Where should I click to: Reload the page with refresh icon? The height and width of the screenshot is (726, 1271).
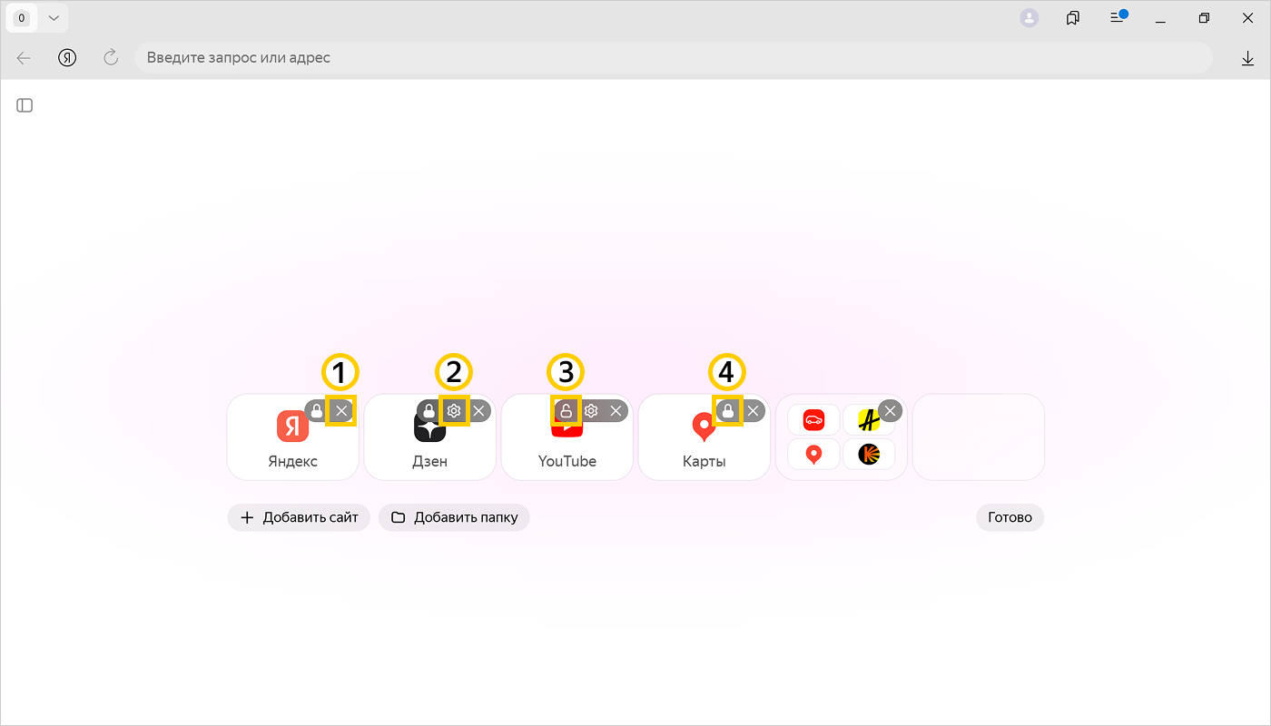pos(111,58)
